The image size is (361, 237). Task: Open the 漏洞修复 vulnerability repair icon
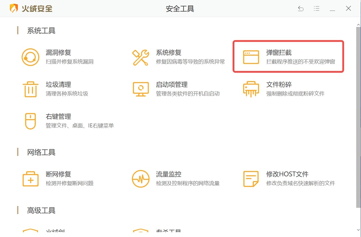tap(30, 57)
